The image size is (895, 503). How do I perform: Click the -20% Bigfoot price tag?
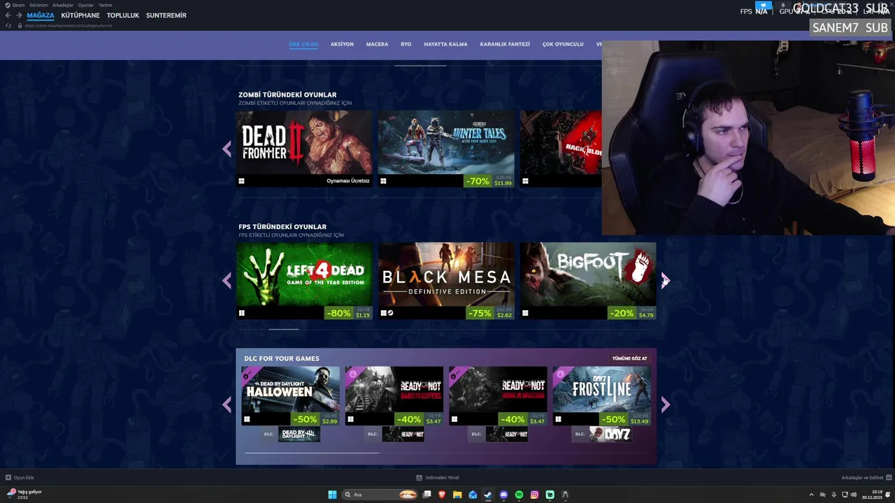[631, 313]
